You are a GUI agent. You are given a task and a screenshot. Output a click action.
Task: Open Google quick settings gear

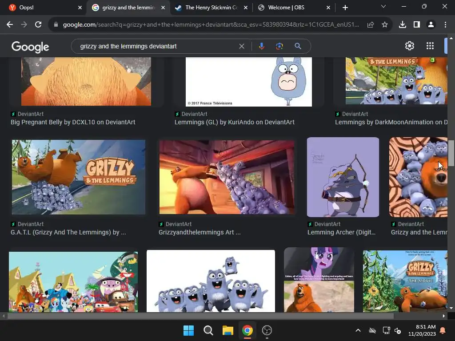coord(409,46)
